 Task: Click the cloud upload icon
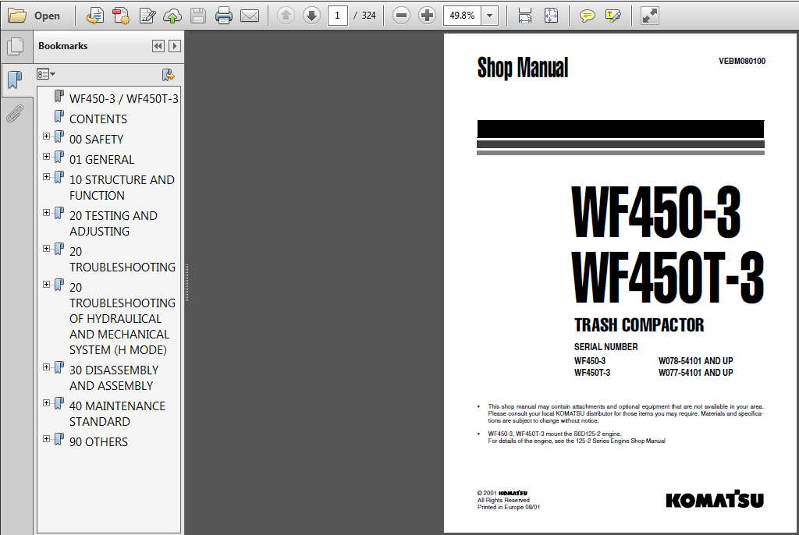(172, 16)
